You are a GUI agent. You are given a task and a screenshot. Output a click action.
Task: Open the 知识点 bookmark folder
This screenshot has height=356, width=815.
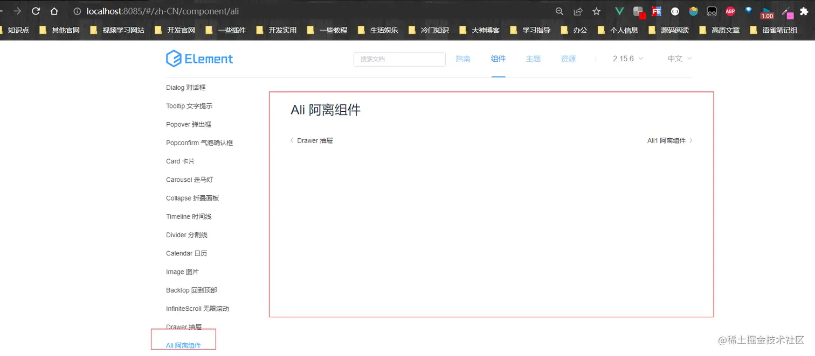pos(15,30)
